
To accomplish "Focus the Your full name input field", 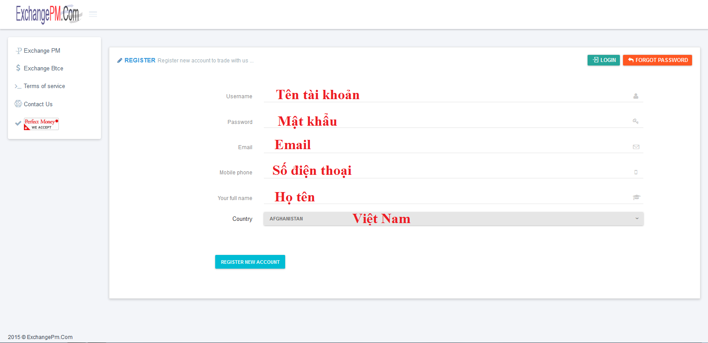I will (x=453, y=197).
